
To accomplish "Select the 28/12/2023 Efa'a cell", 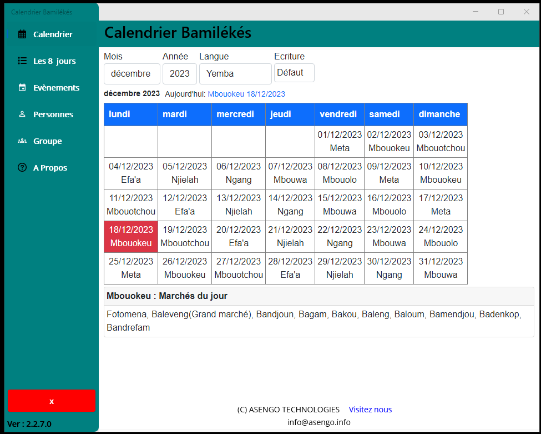I will pyautogui.click(x=290, y=268).
